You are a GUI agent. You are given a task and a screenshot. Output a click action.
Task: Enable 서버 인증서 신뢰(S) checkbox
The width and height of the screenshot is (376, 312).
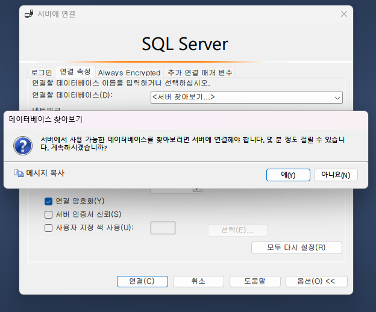48,214
